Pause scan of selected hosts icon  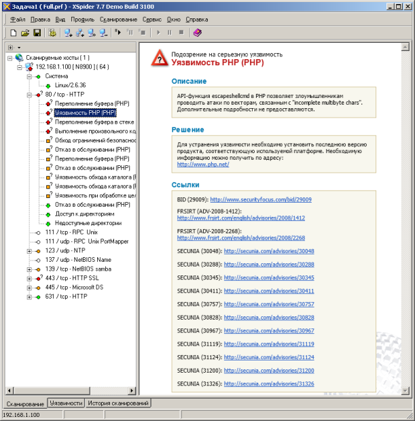click(x=130, y=32)
